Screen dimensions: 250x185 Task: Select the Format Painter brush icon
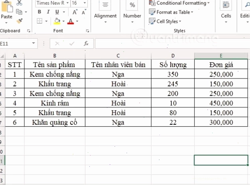20,21
